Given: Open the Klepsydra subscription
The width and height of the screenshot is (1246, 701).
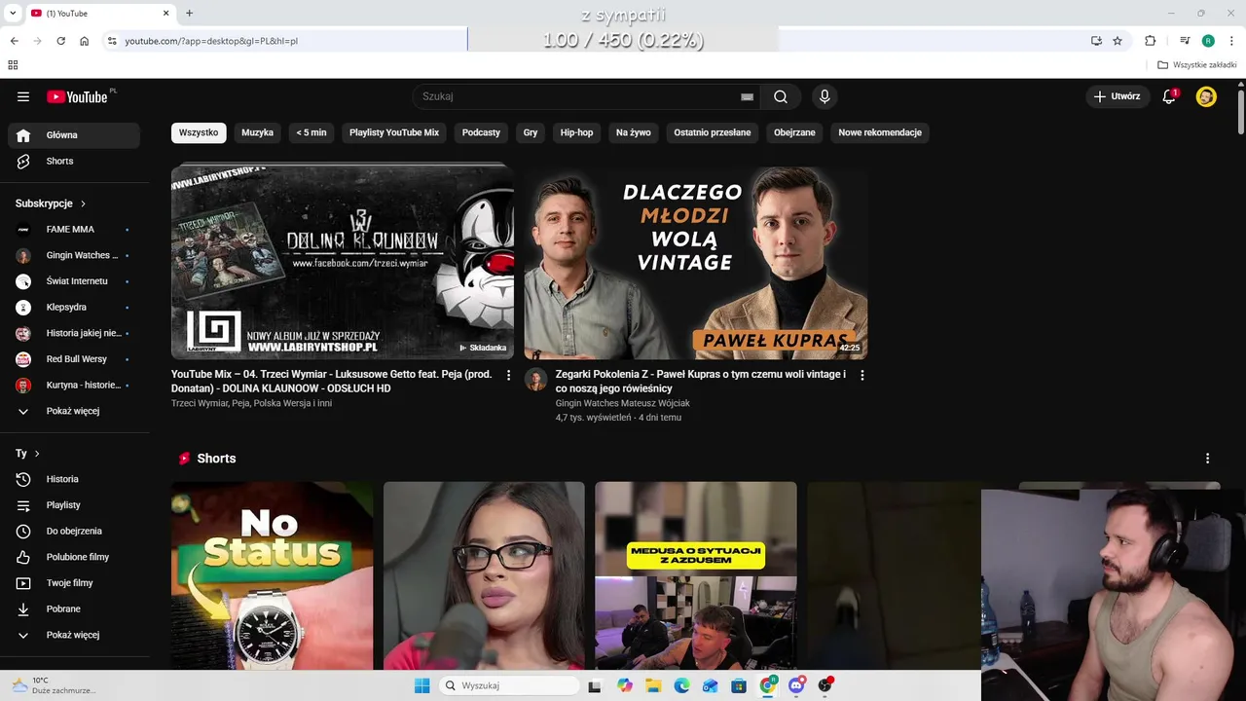Looking at the screenshot, I should (x=74, y=308).
